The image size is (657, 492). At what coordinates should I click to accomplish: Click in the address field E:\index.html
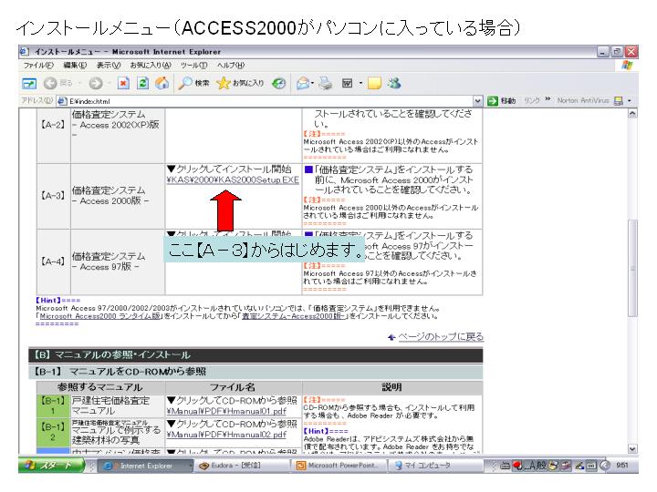coord(270,101)
